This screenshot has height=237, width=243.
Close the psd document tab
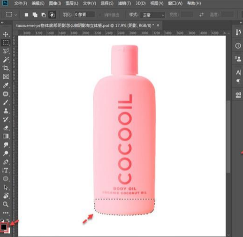tap(158, 25)
